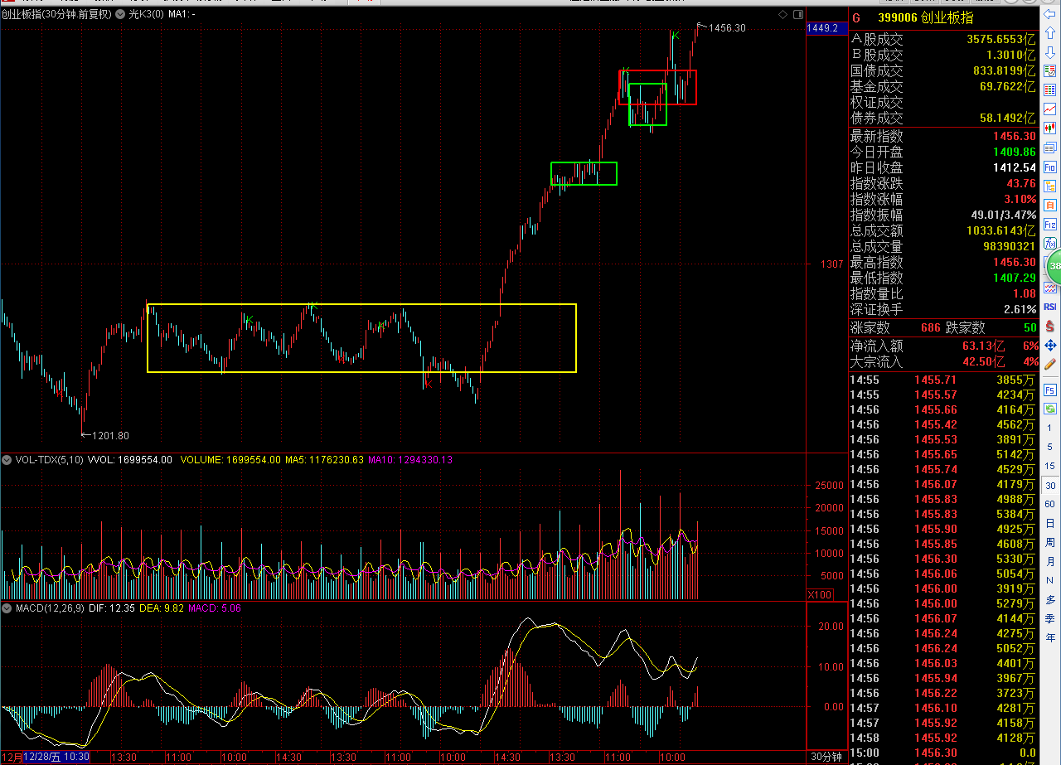Viewport: 1061px width, 765px height.
Task: Click the 总成交额 value 1033.6143亿
Action: click(x=1001, y=230)
